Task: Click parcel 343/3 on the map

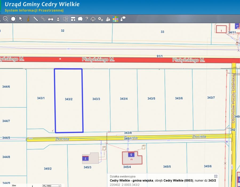Action: (96, 99)
